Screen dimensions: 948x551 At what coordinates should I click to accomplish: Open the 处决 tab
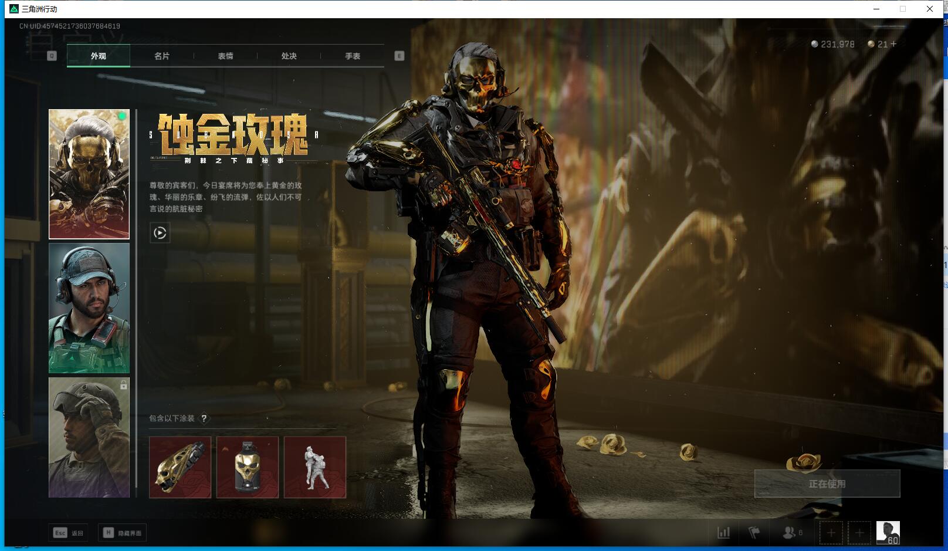tap(289, 56)
